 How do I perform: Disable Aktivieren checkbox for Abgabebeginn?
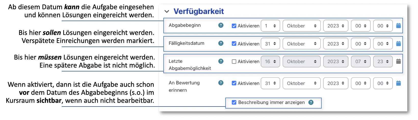click(234, 26)
